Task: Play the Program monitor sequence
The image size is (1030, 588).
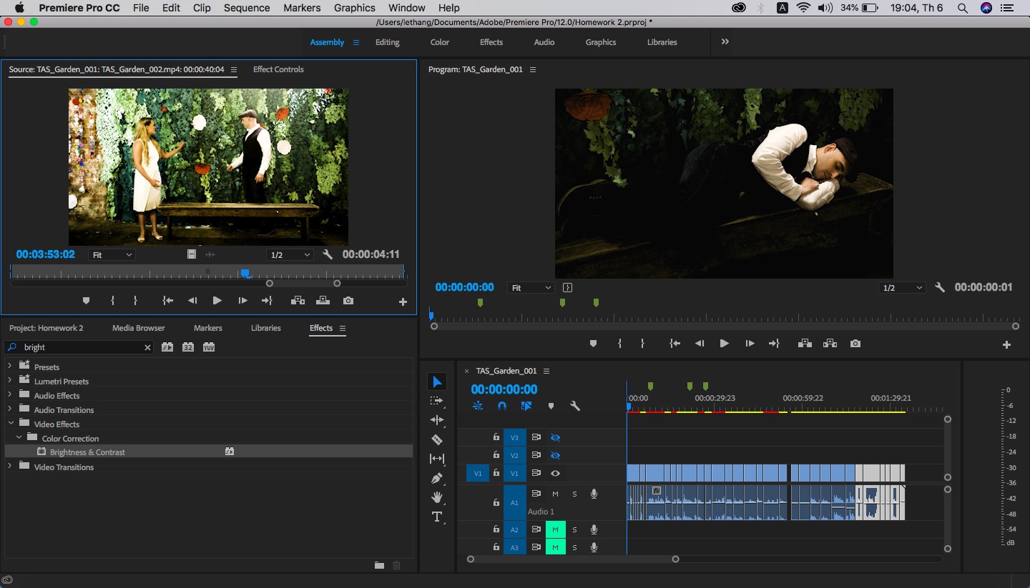Action: [724, 344]
